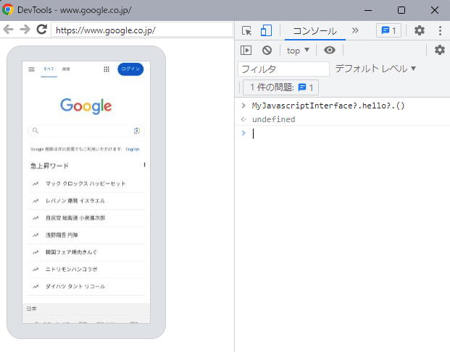
Task: Open the hamburger menu on Google page
Action: (32, 69)
